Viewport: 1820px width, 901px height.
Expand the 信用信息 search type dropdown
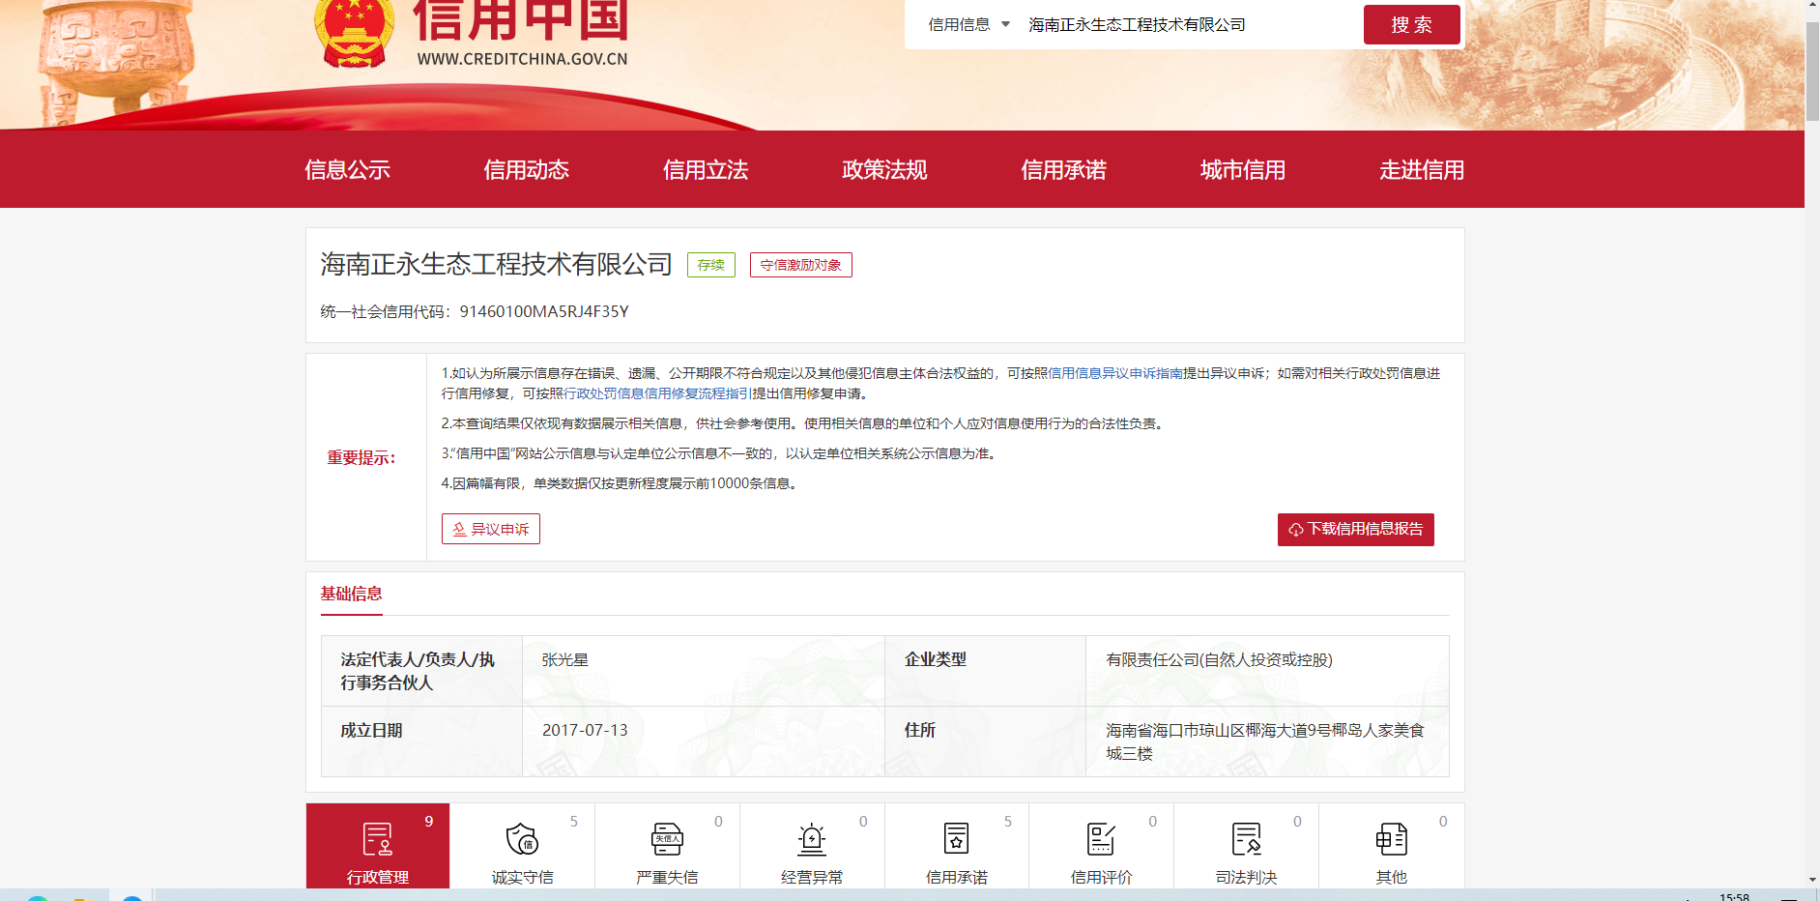968,24
